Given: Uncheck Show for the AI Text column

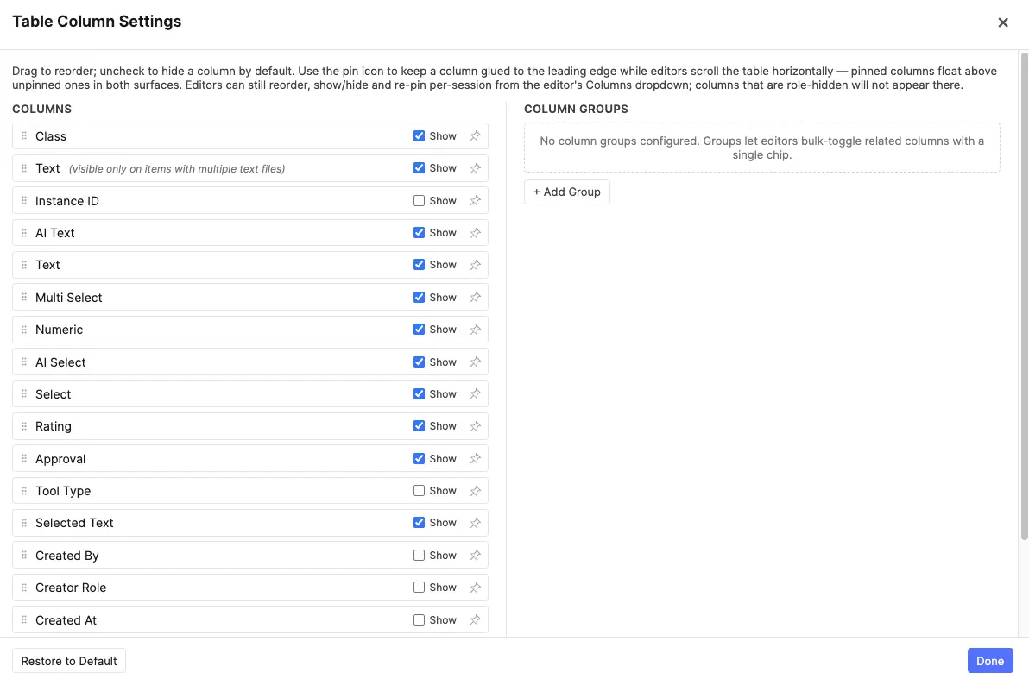Looking at the screenshot, I should 419,233.
